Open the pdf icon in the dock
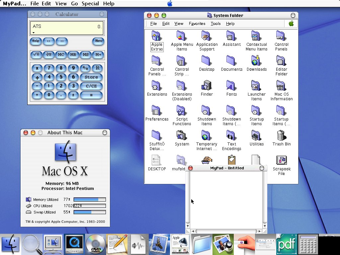Image resolution: width=340 pixels, height=255 pixels. click(287, 244)
